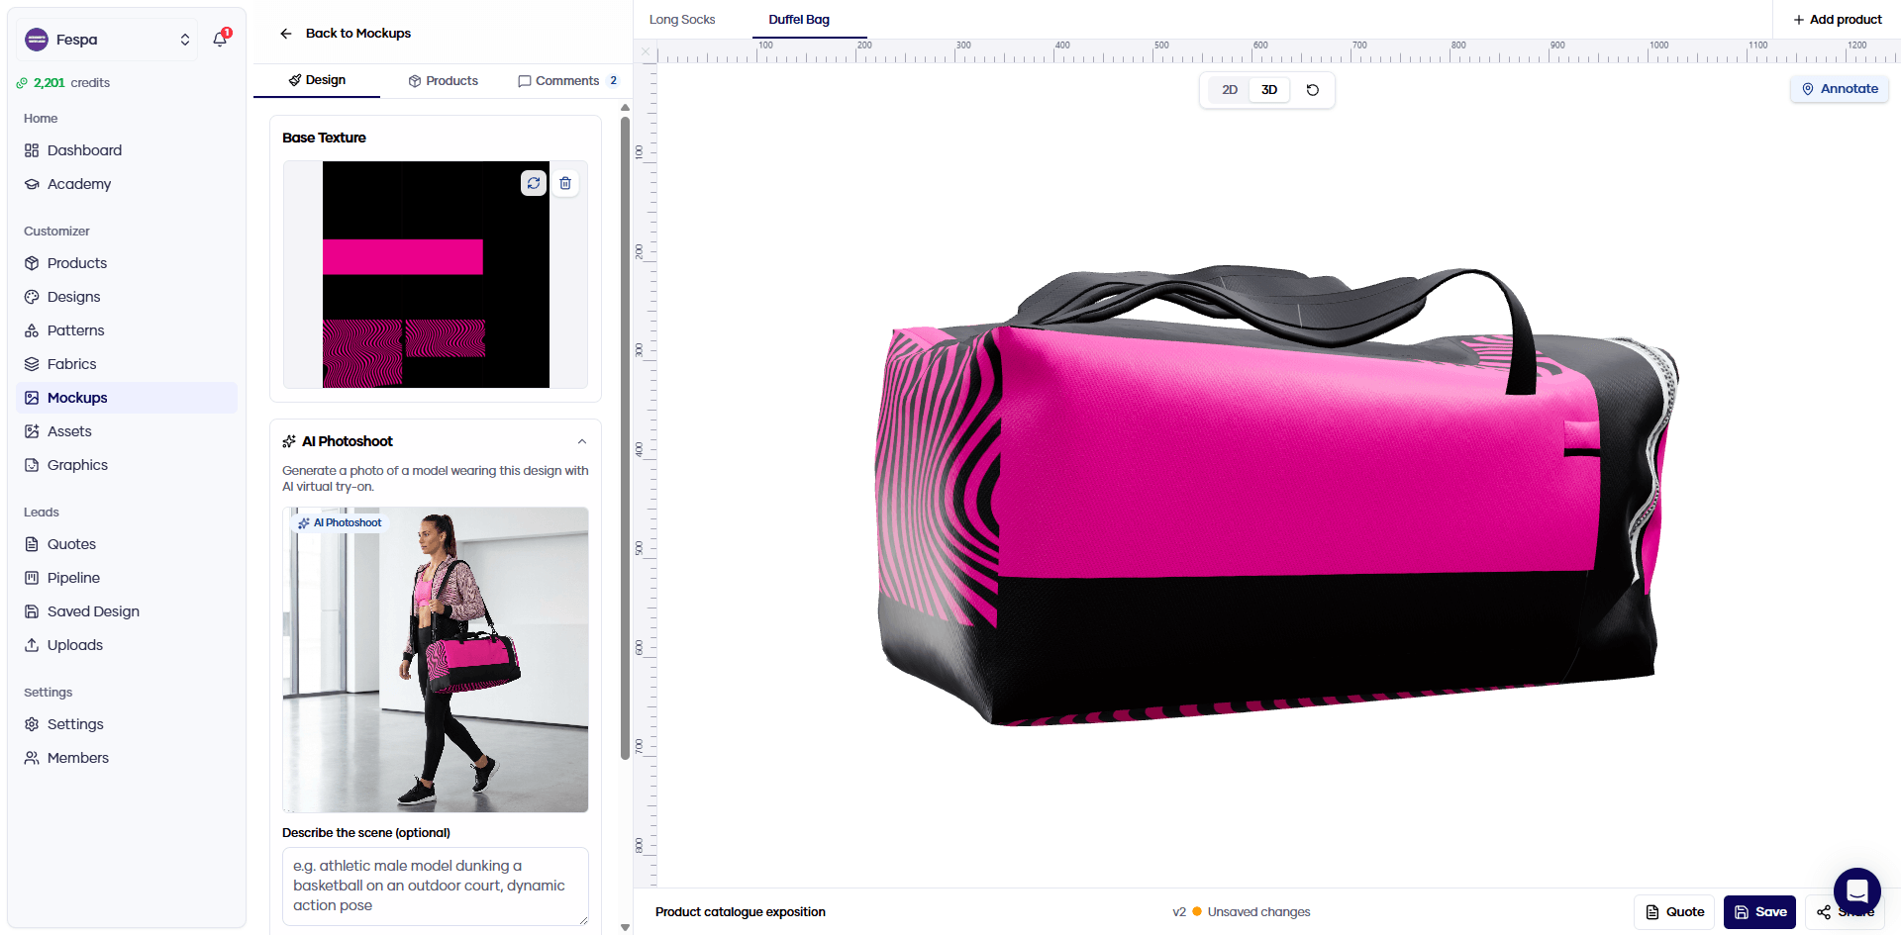The height and width of the screenshot is (935, 1901).
Task: Select the Duffel Bag product tab
Action: coord(799,20)
